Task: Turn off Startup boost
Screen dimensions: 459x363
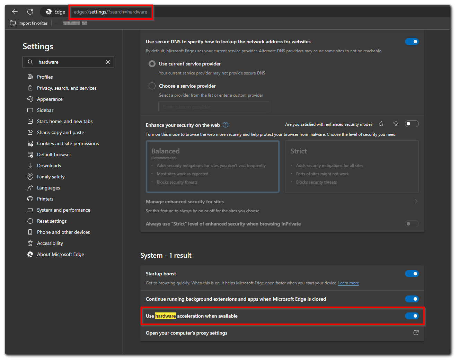Action: click(412, 274)
